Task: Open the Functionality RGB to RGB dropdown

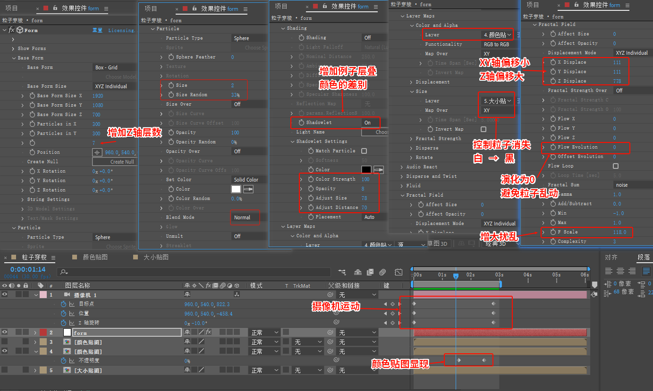Action: pyautogui.click(x=498, y=44)
